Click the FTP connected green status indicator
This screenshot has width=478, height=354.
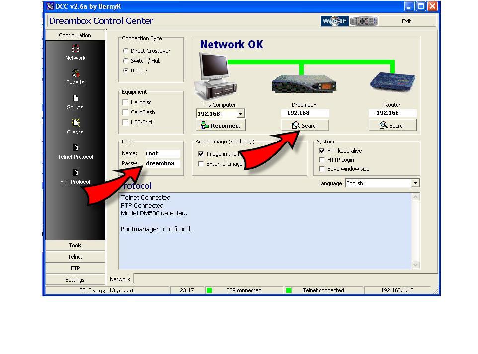click(209, 290)
